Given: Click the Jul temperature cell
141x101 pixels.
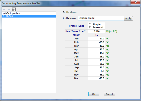Looking at the screenshot, I should tap(97, 60).
